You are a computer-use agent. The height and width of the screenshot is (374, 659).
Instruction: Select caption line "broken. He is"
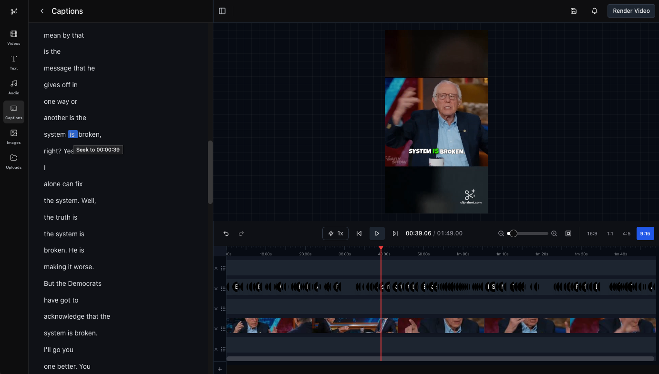(x=64, y=250)
